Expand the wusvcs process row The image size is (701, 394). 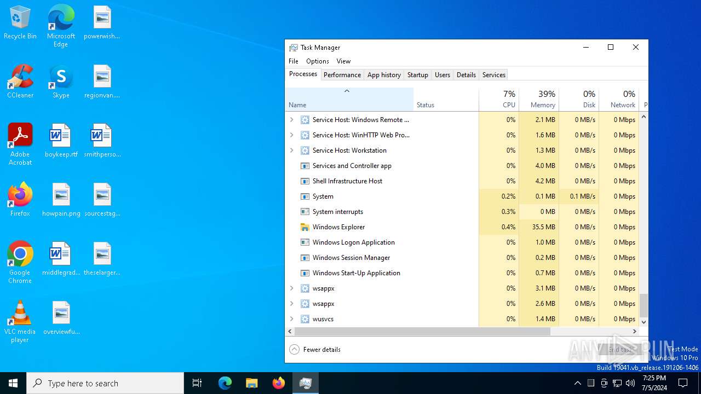click(x=291, y=319)
